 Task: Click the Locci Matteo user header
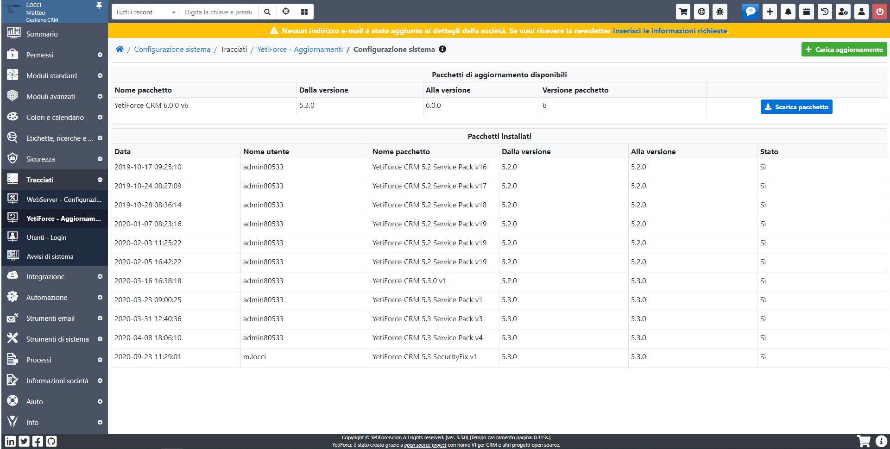point(42,12)
